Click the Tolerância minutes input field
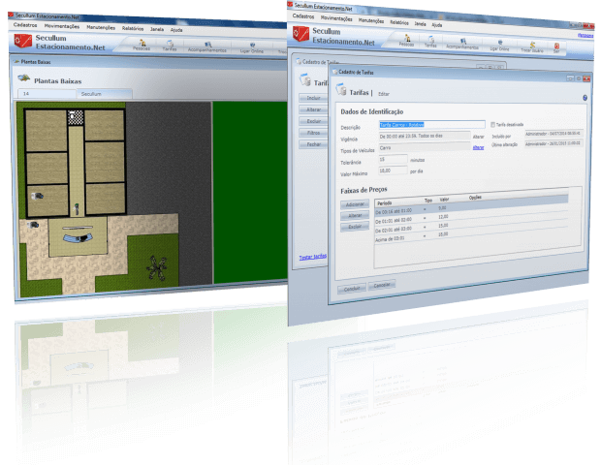Image resolution: width=601 pixels, height=465 pixels. (x=392, y=159)
